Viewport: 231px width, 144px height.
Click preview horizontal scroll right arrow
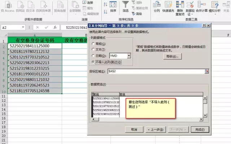[x=201, y=119]
